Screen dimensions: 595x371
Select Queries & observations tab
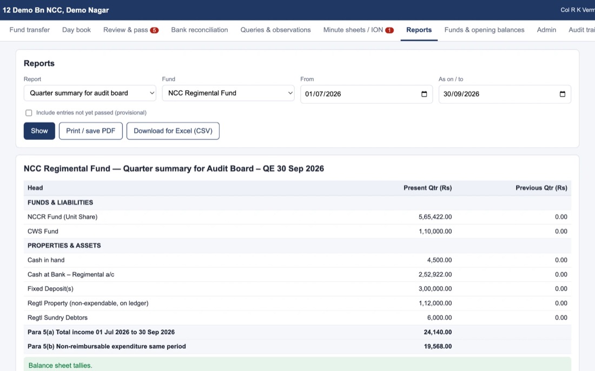tap(275, 30)
